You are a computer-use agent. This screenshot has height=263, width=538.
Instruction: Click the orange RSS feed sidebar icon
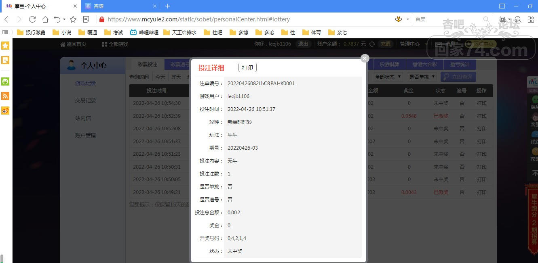(x=5, y=96)
